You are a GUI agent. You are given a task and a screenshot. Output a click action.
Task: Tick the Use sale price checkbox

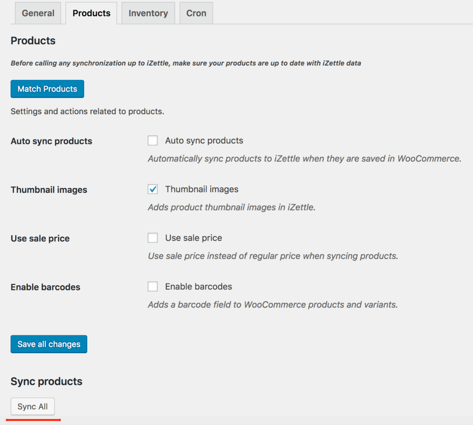[153, 238]
